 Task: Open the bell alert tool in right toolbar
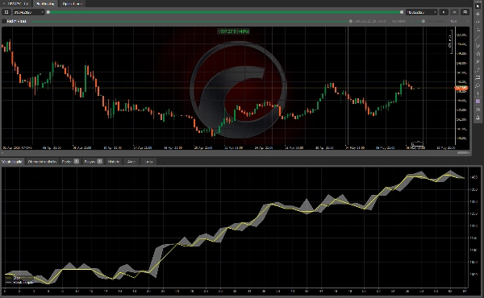(478, 118)
